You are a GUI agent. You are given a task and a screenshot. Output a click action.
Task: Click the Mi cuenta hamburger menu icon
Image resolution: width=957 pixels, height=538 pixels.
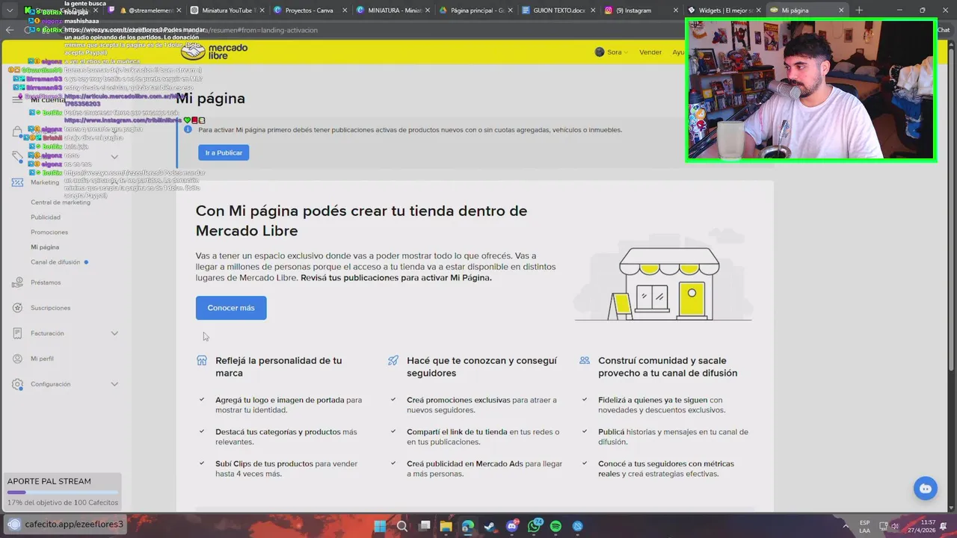click(17, 99)
